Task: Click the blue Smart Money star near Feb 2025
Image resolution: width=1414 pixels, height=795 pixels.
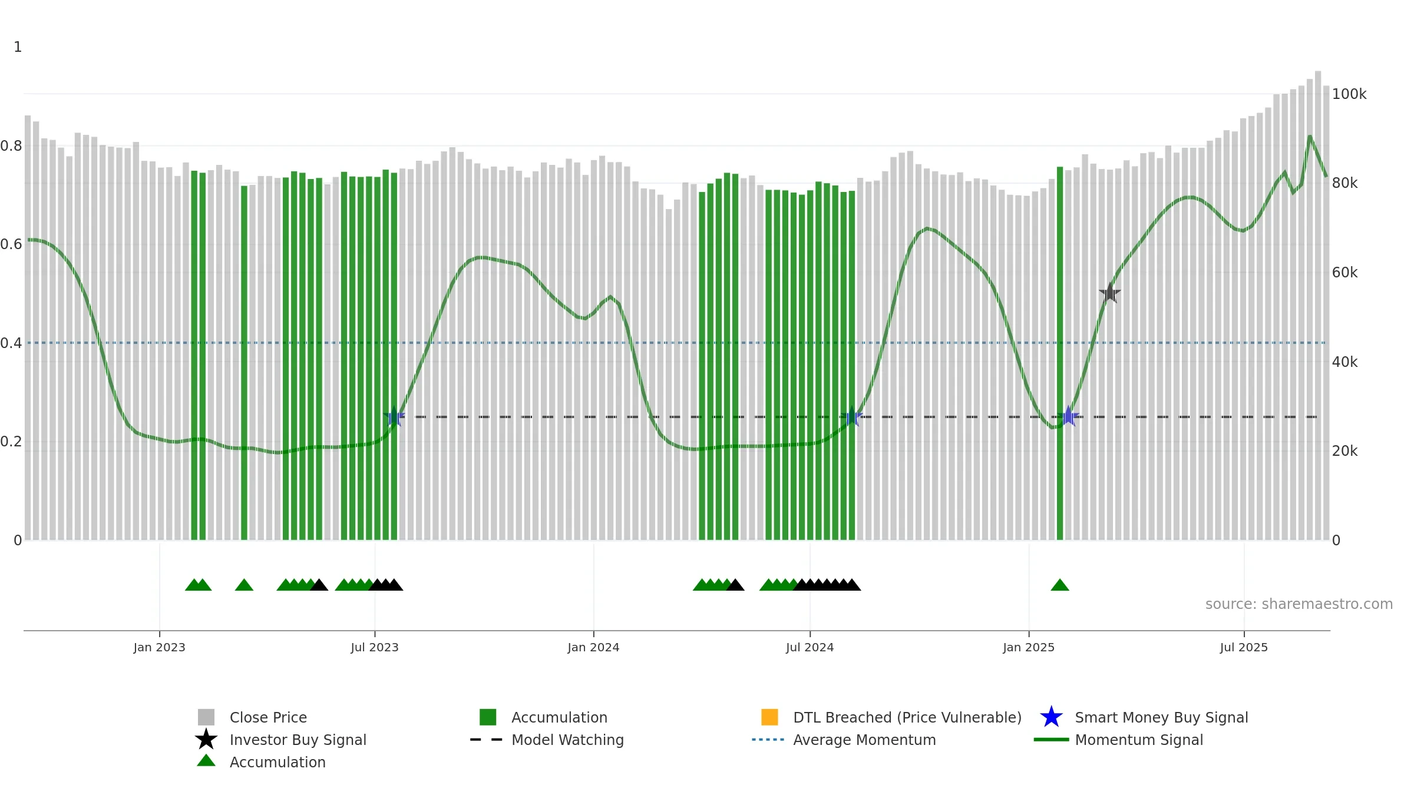Action: [1068, 417]
